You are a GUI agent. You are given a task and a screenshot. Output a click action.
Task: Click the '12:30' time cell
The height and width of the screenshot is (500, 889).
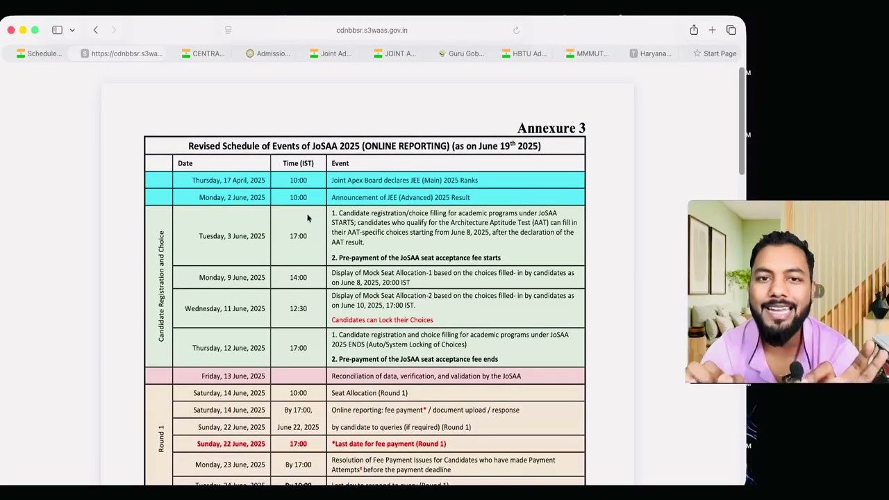298,308
